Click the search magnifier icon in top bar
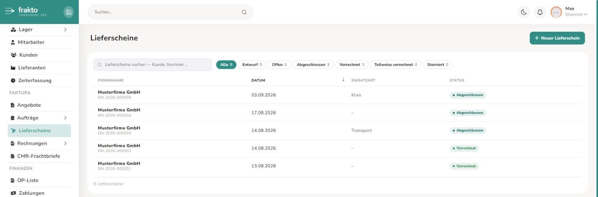This screenshot has width=598, height=197. coord(244,12)
